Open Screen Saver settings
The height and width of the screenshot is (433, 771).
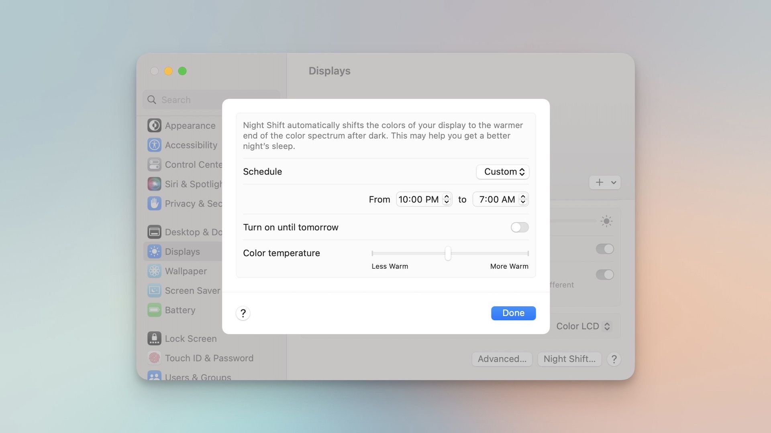coord(192,290)
